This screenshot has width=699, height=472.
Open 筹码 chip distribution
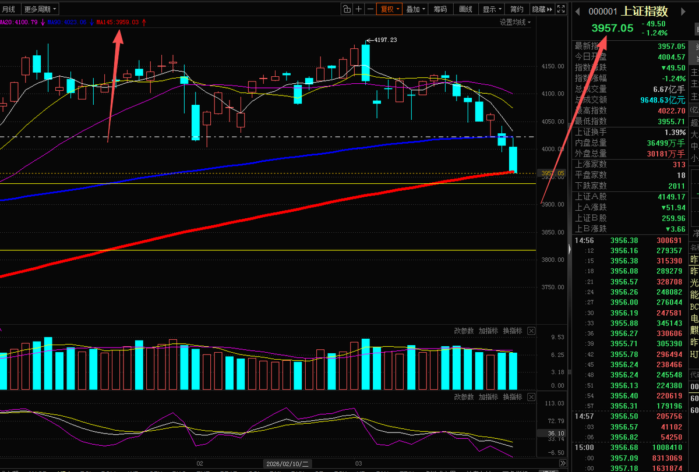[x=440, y=9]
